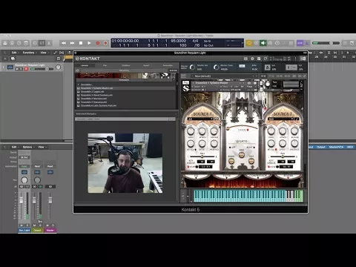The height and width of the screenshot is (267, 356).
Task: Click the Legato Range knob
Action: (231, 161)
